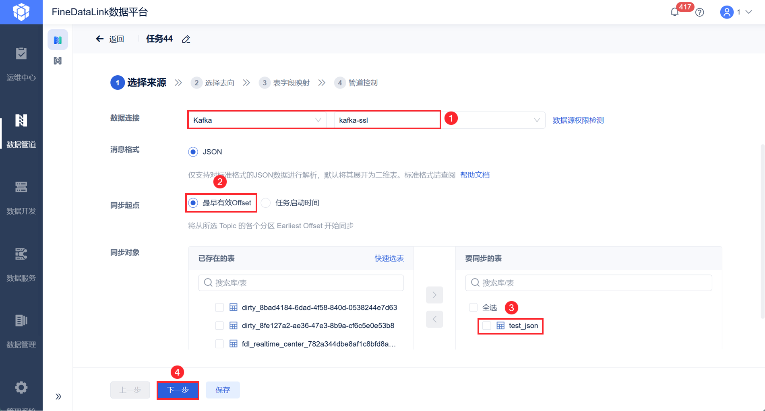The width and height of the screenshot is (765, 411).
Task: Open 数据管理 in the sidebar
Action: (21, 332)
